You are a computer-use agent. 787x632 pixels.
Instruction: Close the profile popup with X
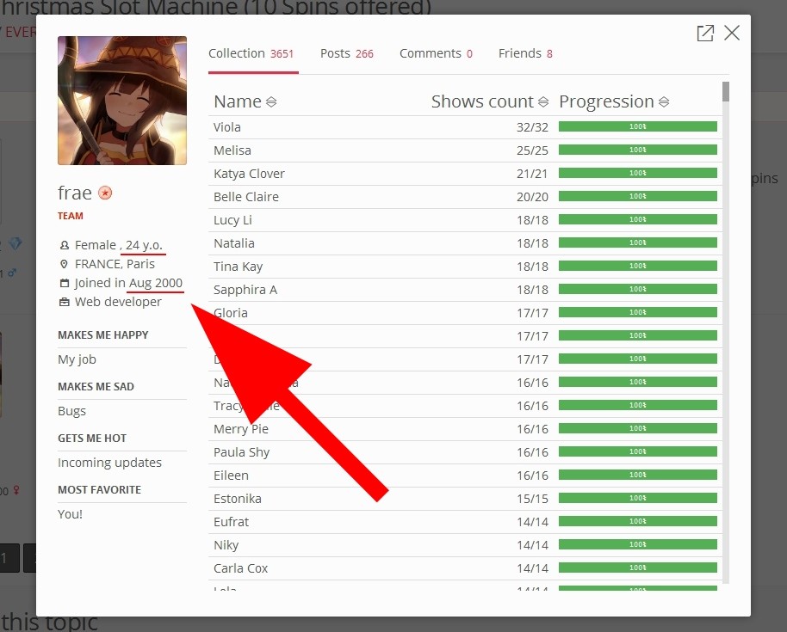[x=732, y=34]
